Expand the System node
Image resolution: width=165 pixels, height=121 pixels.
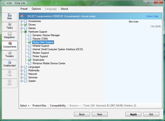22,81
